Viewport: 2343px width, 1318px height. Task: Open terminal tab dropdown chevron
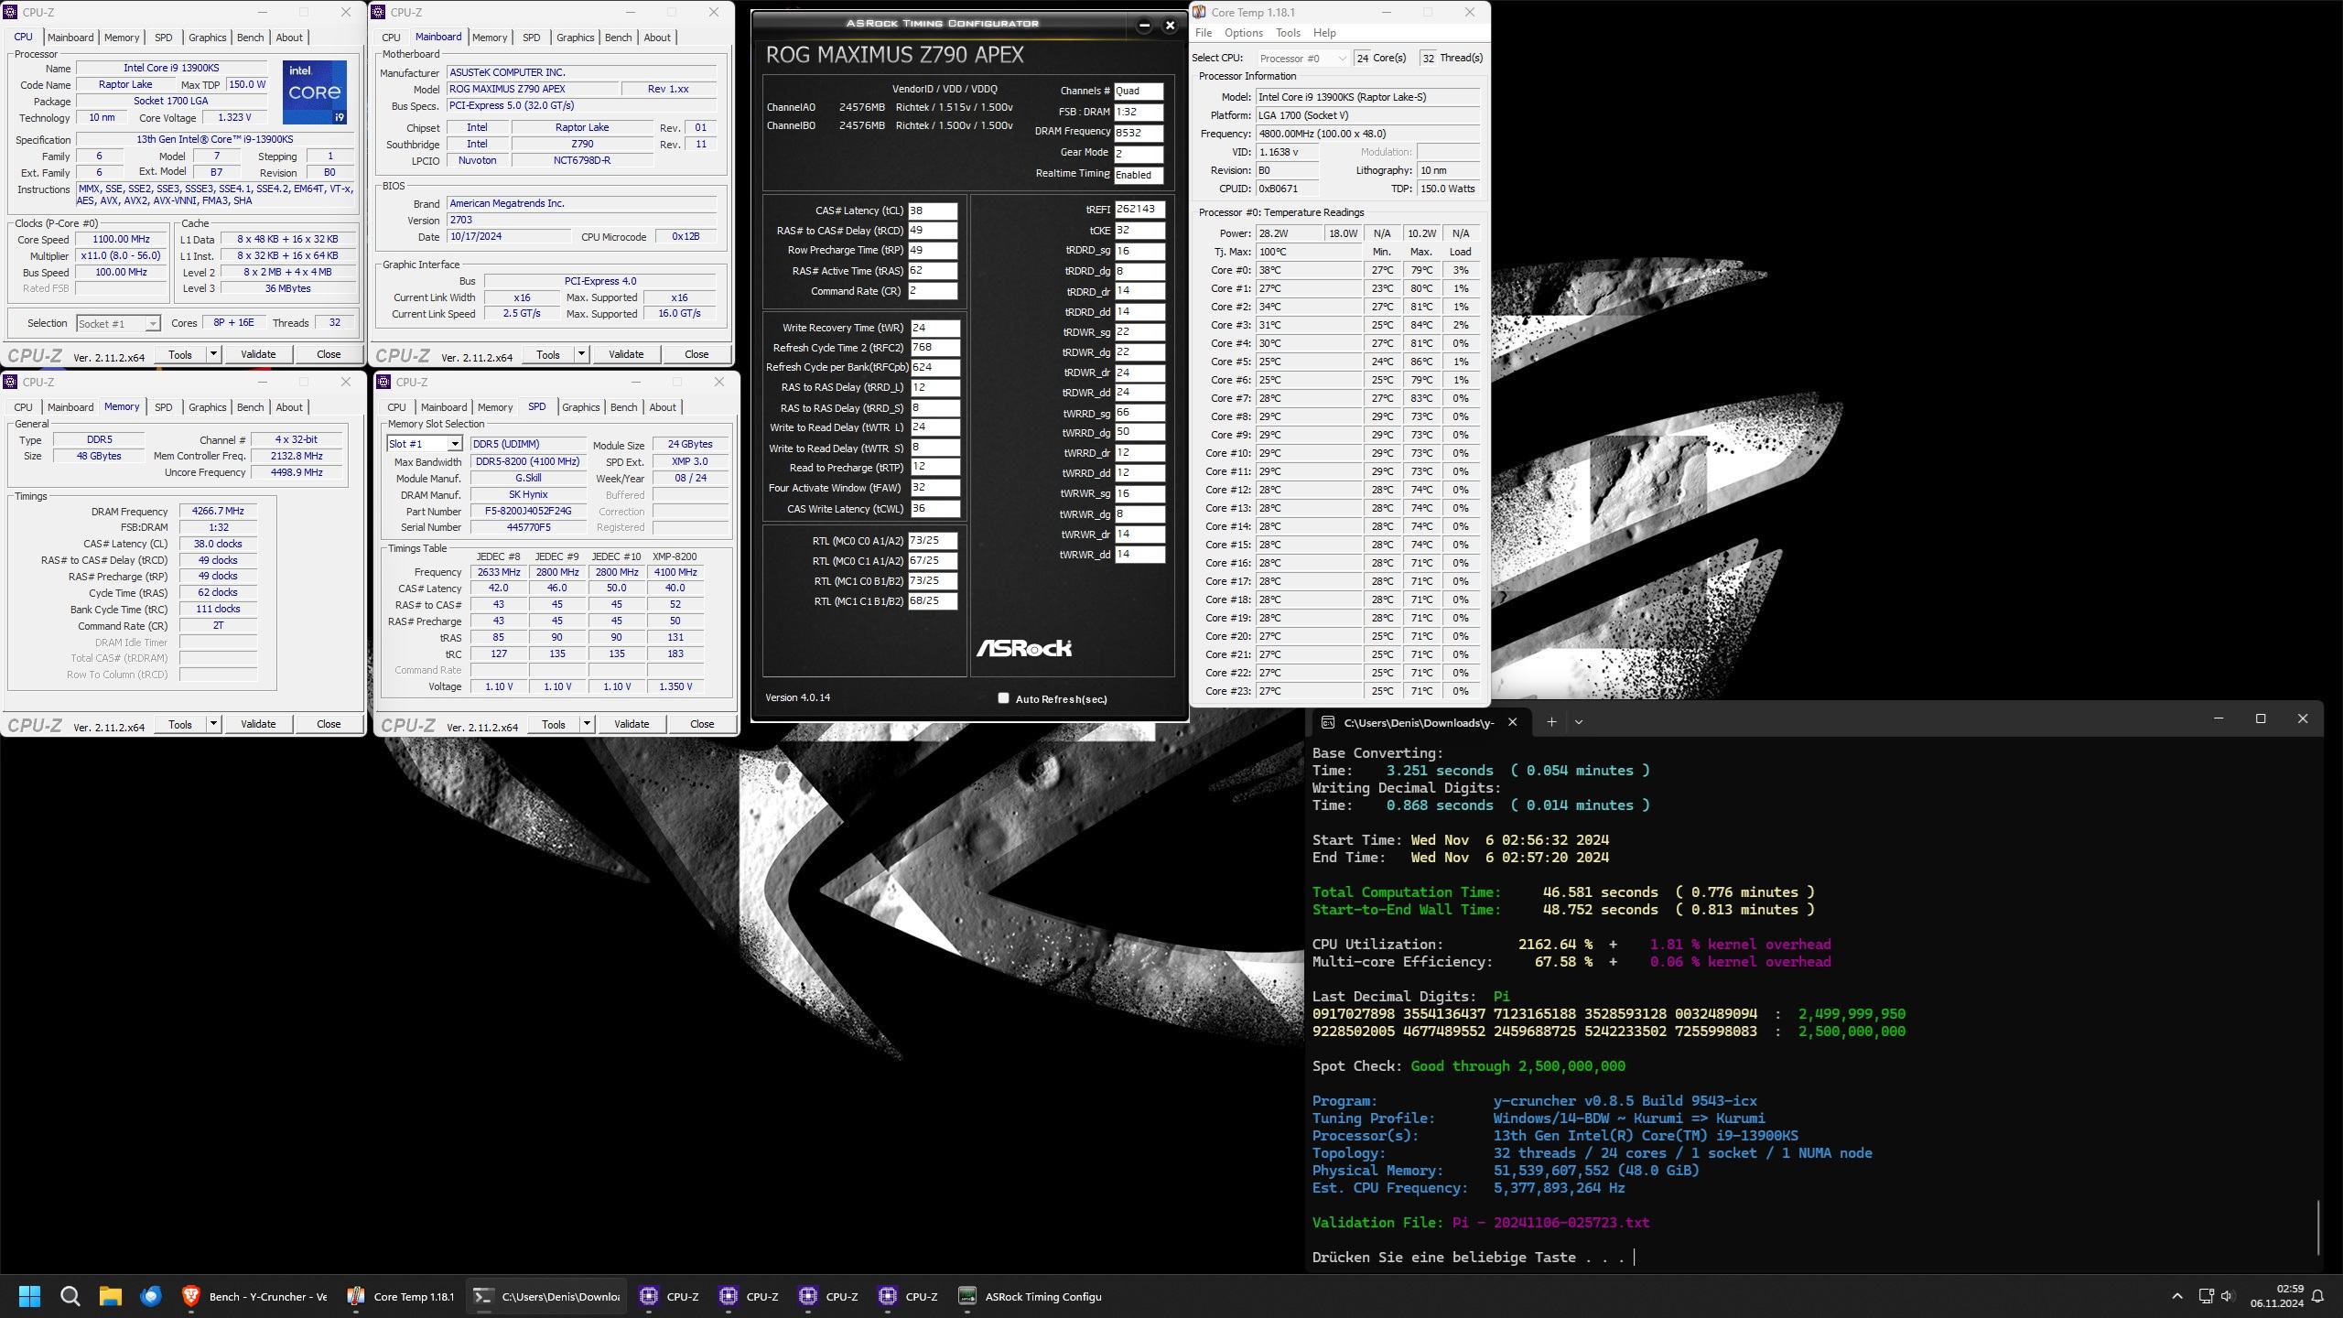(1578, 721)
